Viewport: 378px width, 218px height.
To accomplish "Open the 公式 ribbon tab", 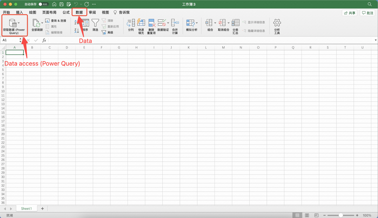I will [x=66, y=13].
